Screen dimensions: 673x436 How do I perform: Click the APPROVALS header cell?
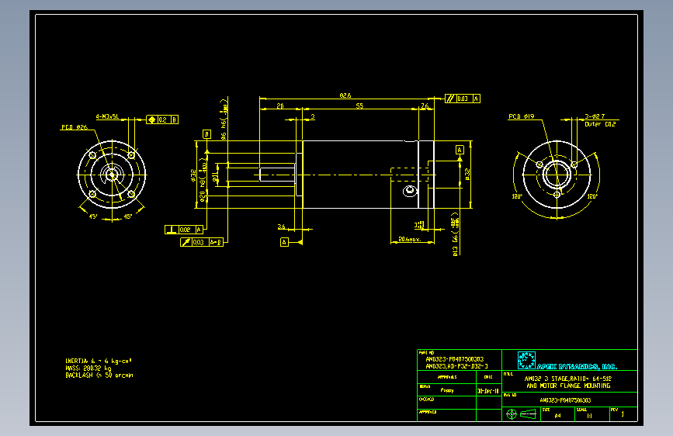point(447,377)
